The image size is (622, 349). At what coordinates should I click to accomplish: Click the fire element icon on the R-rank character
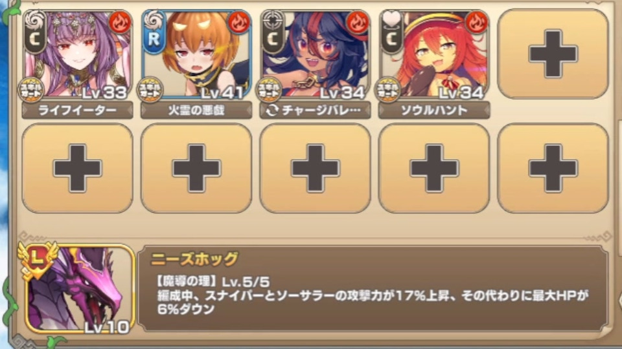239,23
